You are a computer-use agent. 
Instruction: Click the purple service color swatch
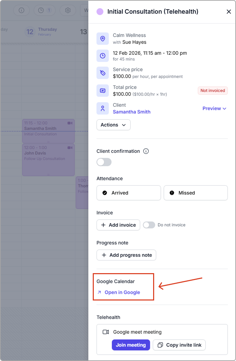(100, 12)
